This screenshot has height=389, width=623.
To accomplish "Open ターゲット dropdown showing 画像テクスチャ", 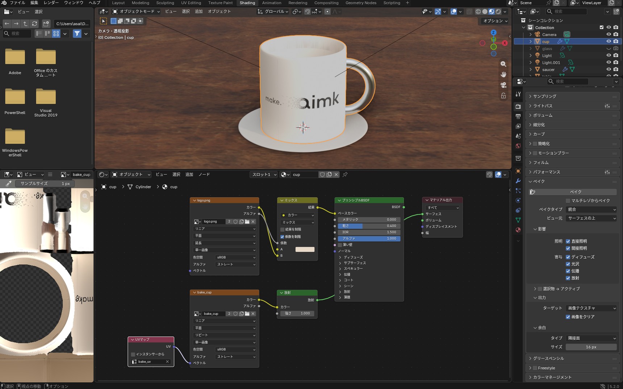I will (x=591, y=308).
